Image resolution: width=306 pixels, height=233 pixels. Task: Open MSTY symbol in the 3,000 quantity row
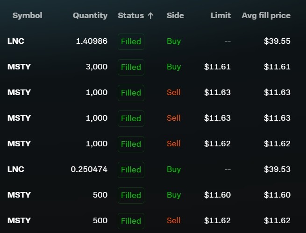pyautogui.click(x=19, y=67)
